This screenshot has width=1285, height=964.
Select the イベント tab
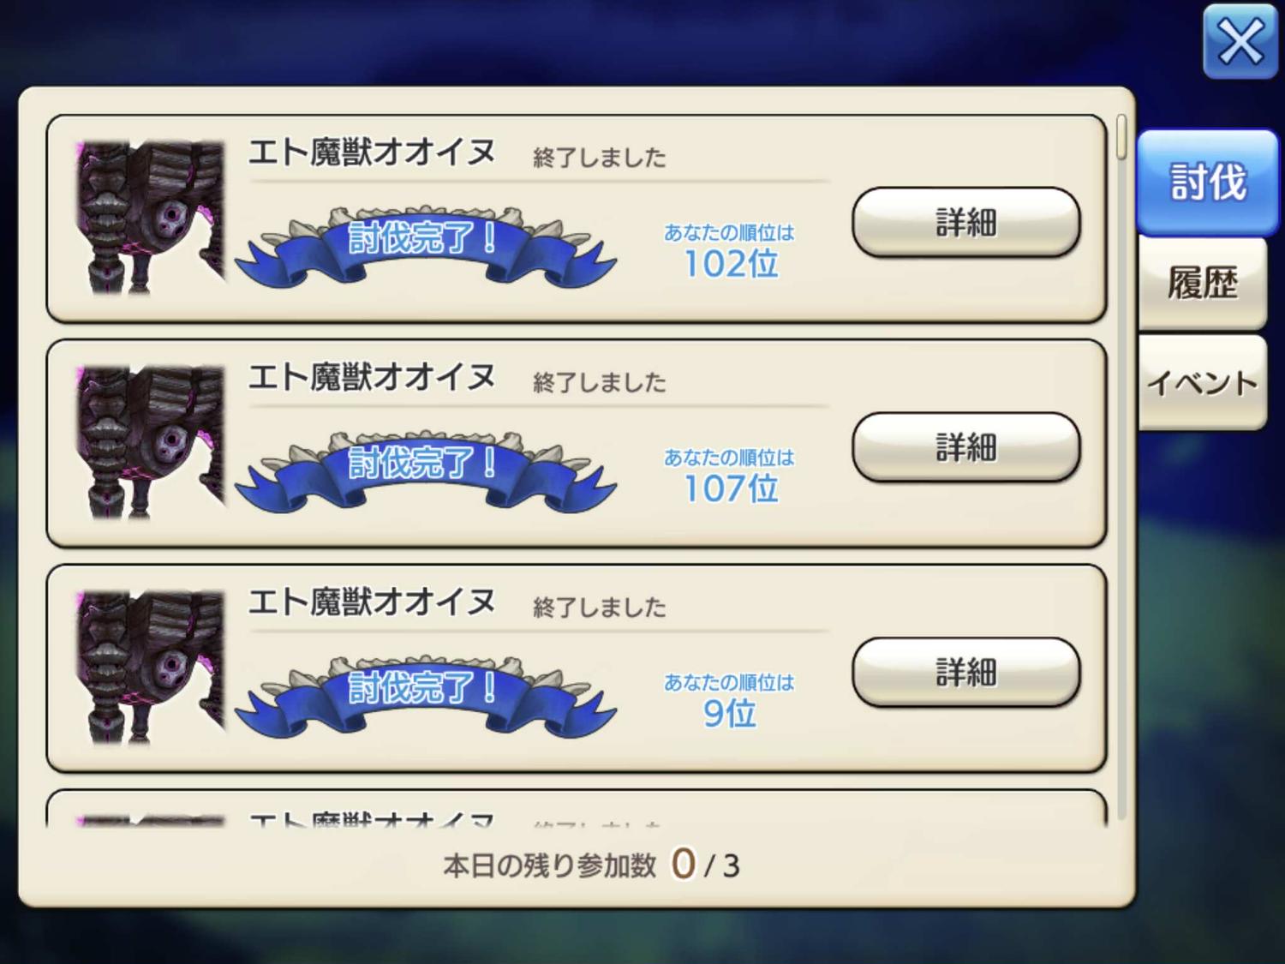coord(1202,382)
